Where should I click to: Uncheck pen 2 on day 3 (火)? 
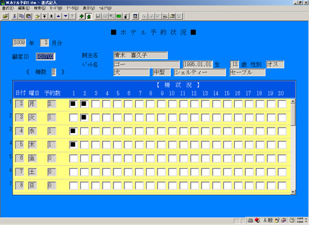pyautogui.click(x=84, y=117)
